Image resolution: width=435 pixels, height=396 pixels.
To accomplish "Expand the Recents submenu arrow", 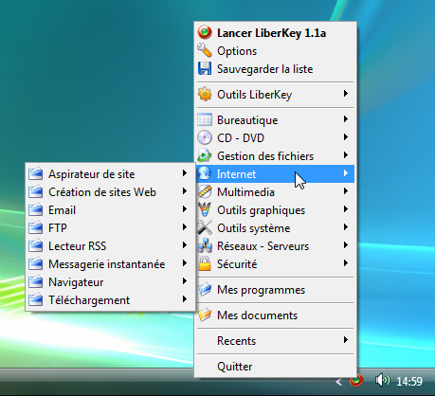I will click(x=346, y=340).
